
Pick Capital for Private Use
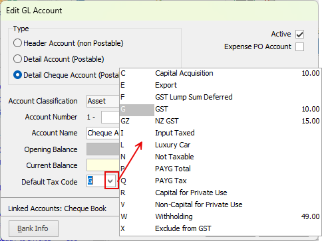point(220,193)
